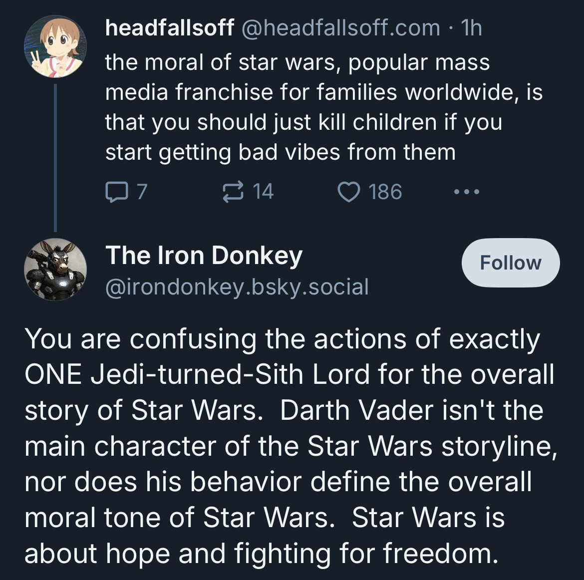Click the repost count 14
The height and width of the screenshot is (580, 584).
263,192
